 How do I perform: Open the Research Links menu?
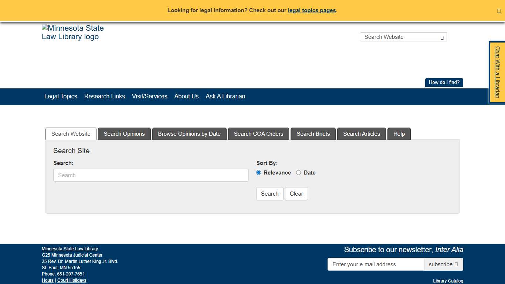[x=104, y=97]
